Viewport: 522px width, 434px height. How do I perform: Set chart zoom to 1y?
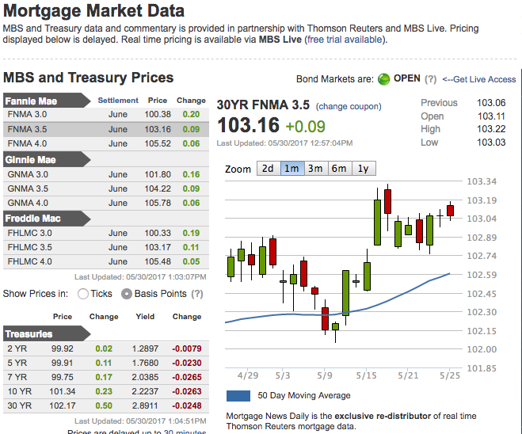[364, 169]
